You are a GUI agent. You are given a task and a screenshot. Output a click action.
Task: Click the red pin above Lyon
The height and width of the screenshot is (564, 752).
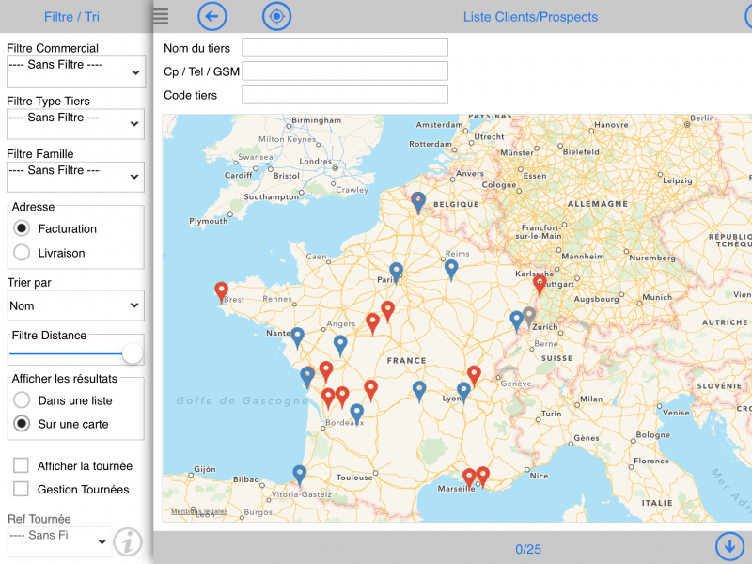click(x=474, y=375)
